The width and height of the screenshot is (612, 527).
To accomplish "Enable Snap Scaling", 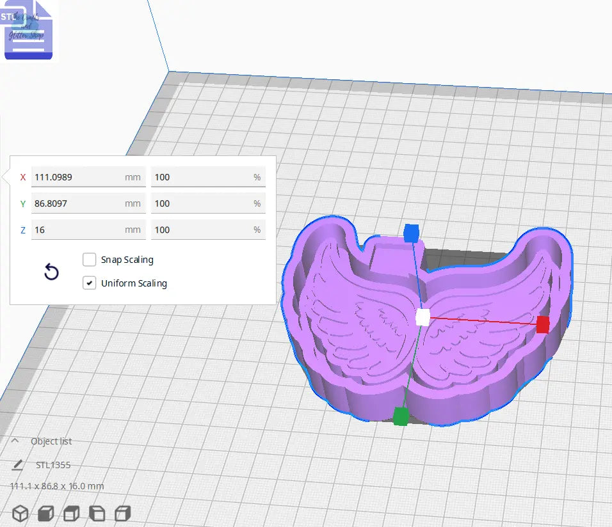I will pos(90,260).
